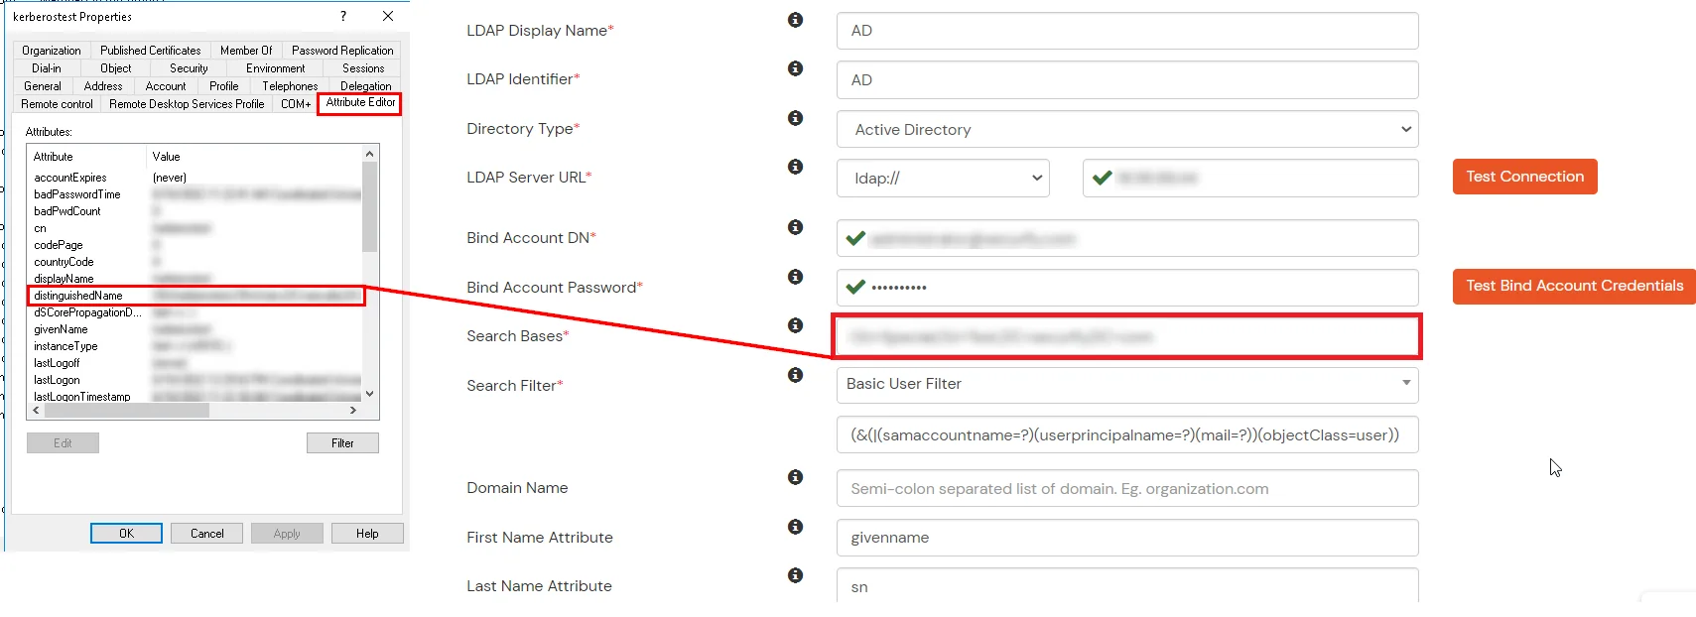
Task: Click info icon beside Last Name Attribute
Action: (x=795, y=575)
